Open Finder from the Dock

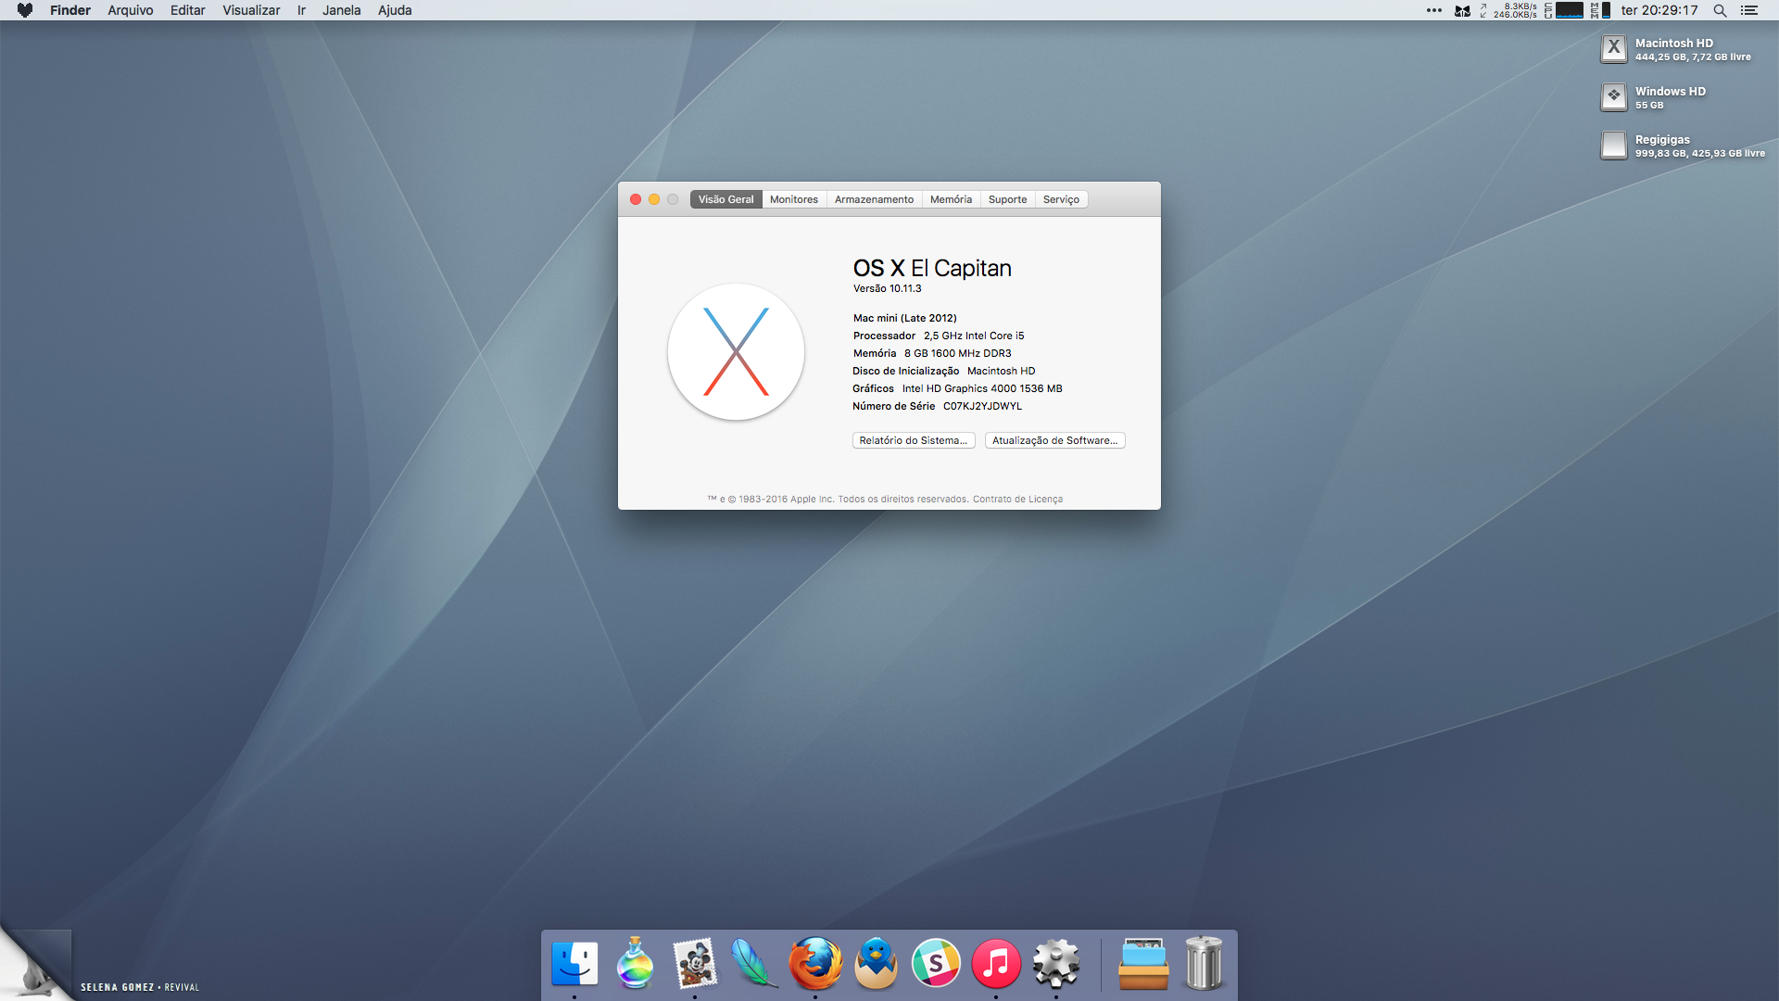pyautogui.click(x=574, y=964)
